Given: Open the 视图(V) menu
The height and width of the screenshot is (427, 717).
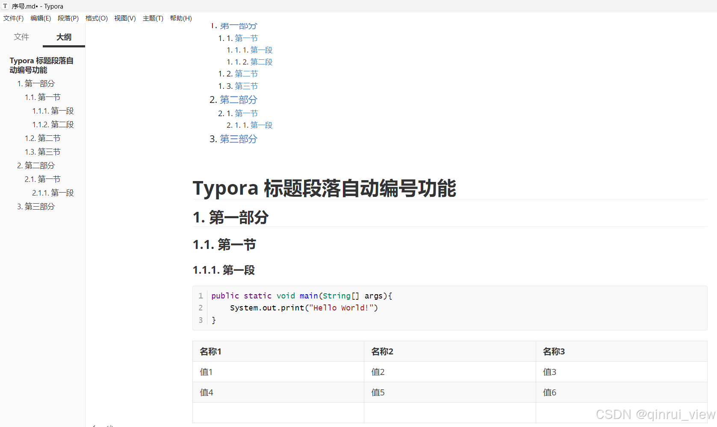Looking at the screenshot, I should tap(125, 18).
